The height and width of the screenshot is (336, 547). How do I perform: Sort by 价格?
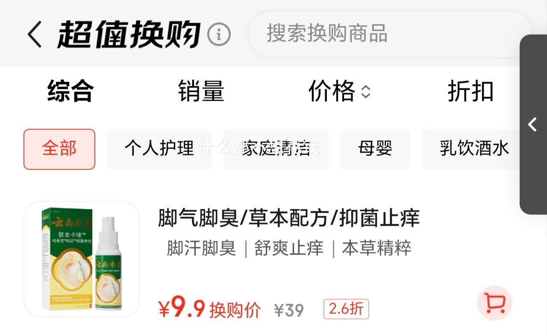[x=332, y=91]
